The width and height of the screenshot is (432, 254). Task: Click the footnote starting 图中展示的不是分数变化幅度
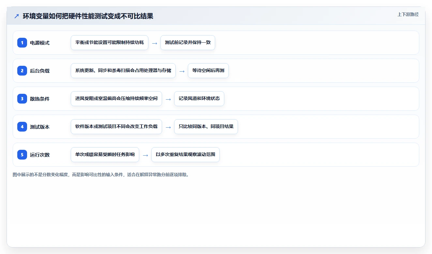point(101,175)
